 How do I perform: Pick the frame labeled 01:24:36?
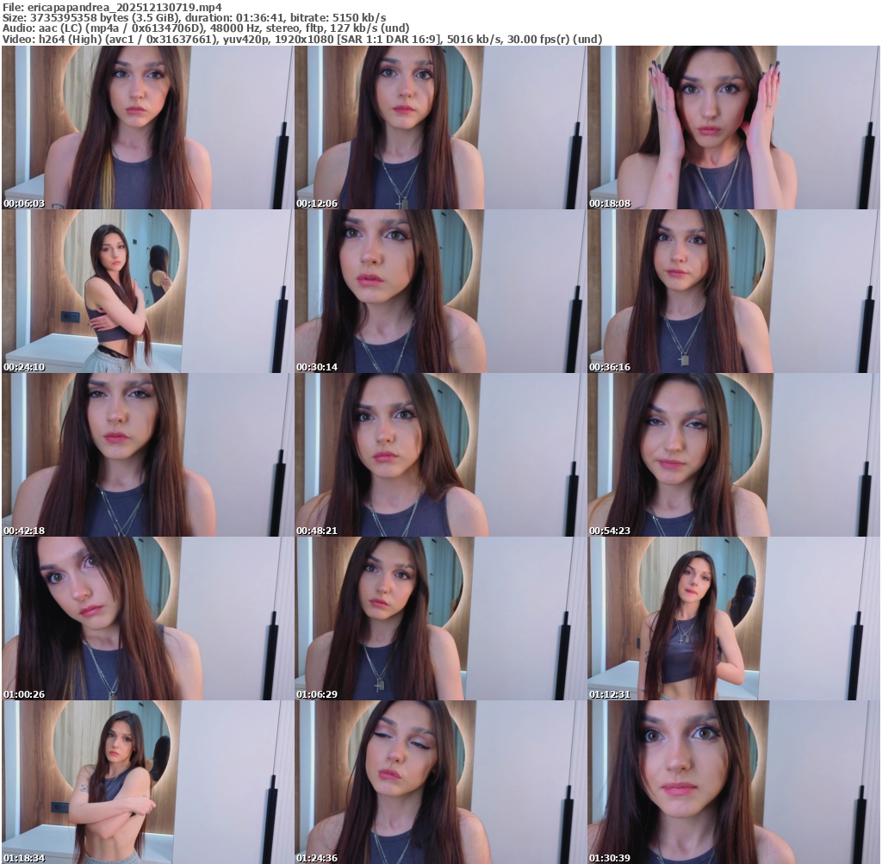point(440,782)
